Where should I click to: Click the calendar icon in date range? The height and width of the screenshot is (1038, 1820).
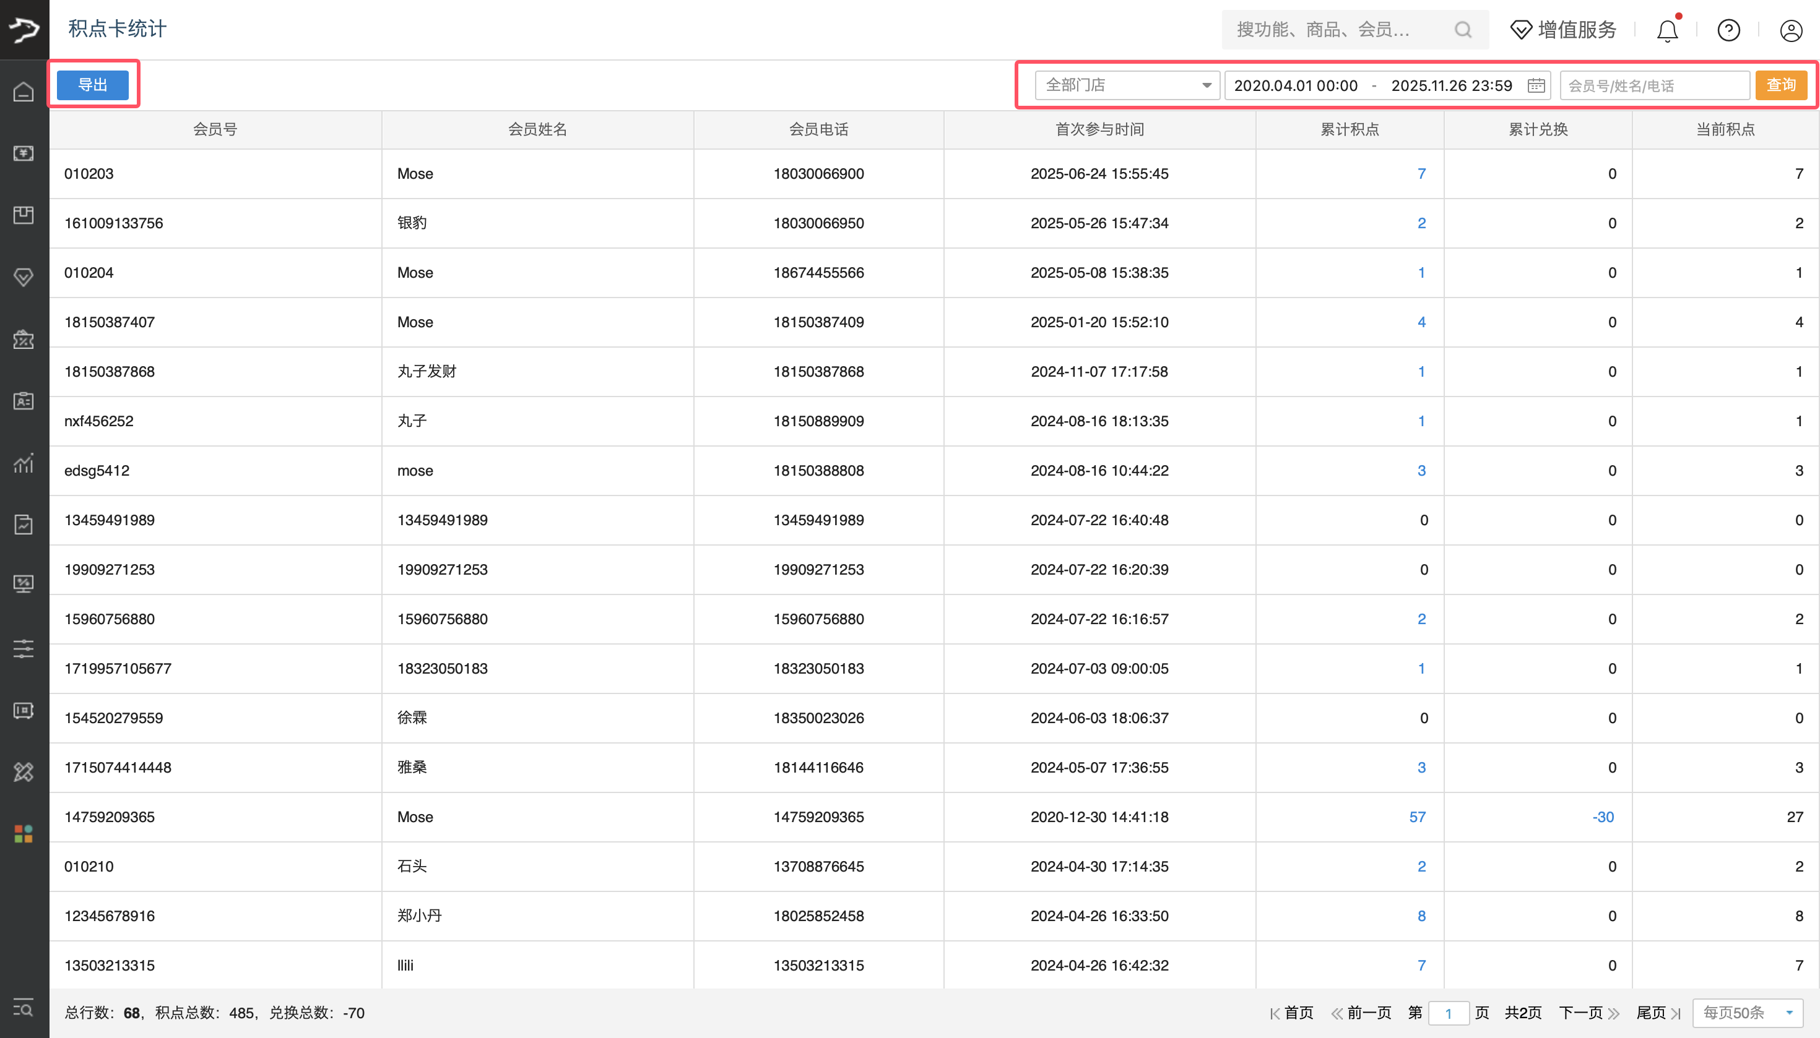tap(1536, 85)
